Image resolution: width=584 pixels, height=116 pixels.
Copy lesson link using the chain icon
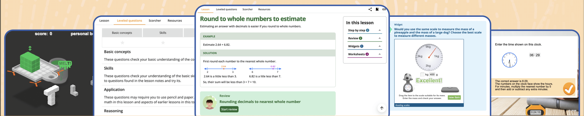point(384,9)
